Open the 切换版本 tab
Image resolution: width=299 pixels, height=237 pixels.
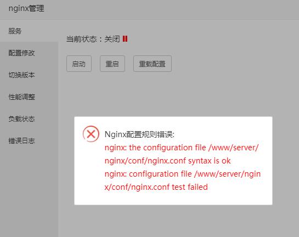tap(29, 75)
